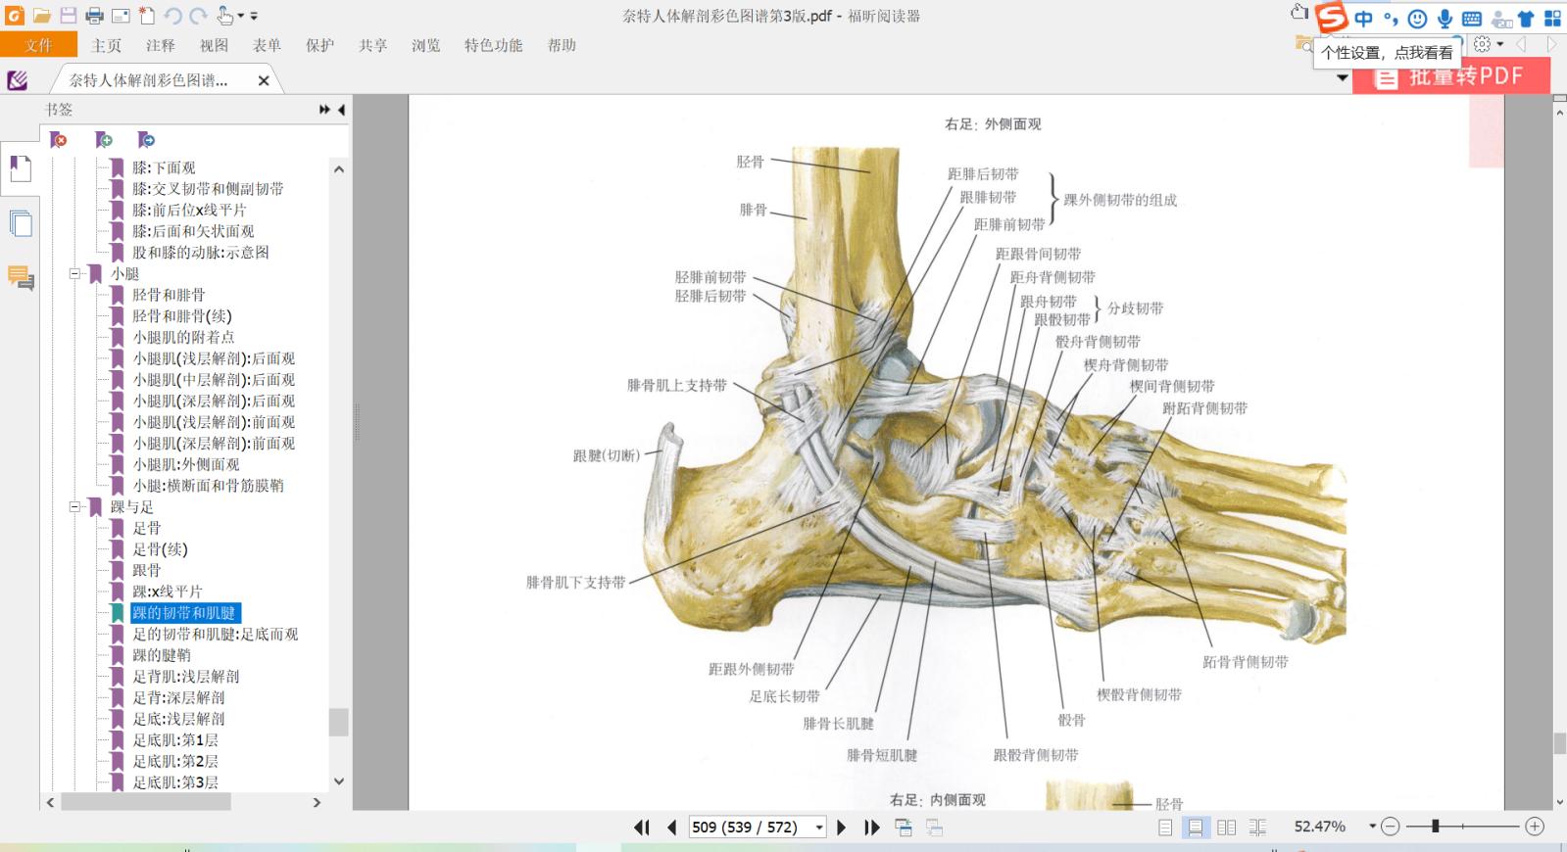Select bookmark 足底肌:第1层
The image size is (1567, 852).
point(175,740)
